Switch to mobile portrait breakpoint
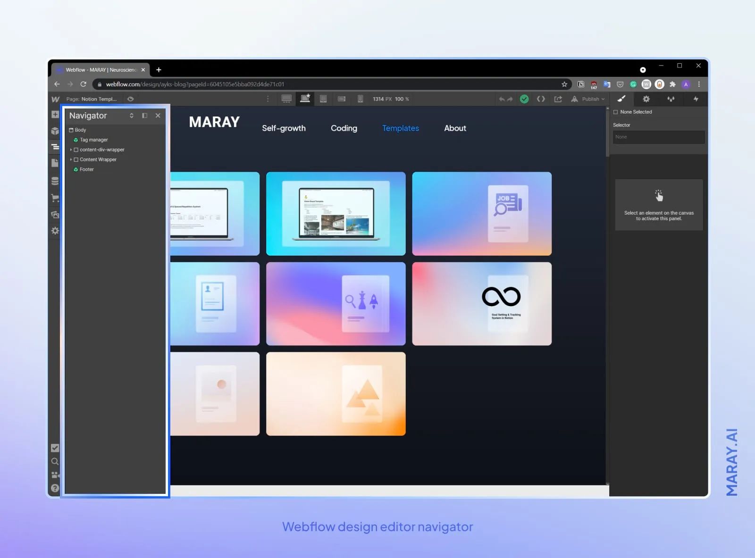 pyautogui.click(x=361, y=99)
